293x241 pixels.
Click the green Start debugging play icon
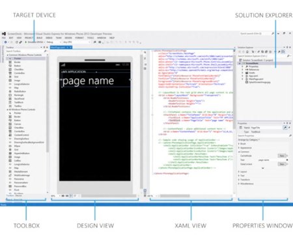click(26, 42)
